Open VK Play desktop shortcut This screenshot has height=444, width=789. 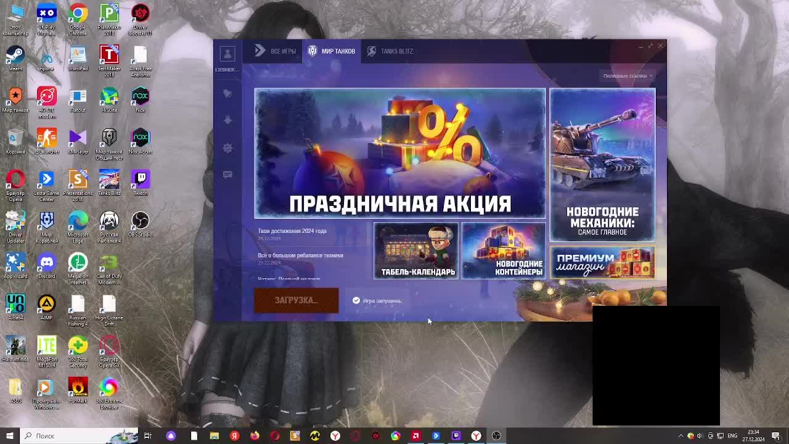point(46,20)
